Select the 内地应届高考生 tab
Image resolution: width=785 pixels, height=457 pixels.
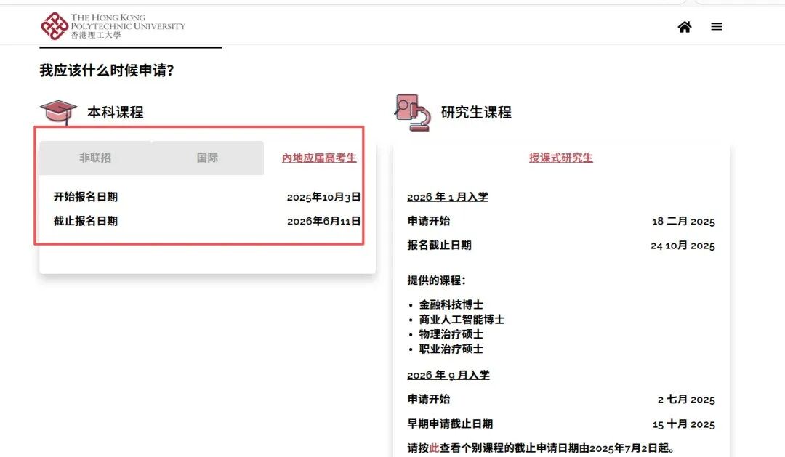coord(319,158)
